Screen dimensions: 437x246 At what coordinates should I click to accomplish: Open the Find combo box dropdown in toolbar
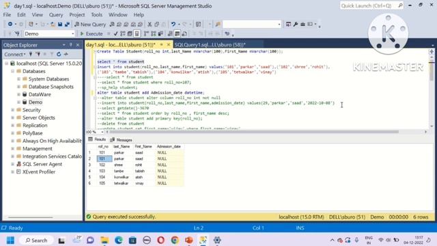(x=279, y=25)
